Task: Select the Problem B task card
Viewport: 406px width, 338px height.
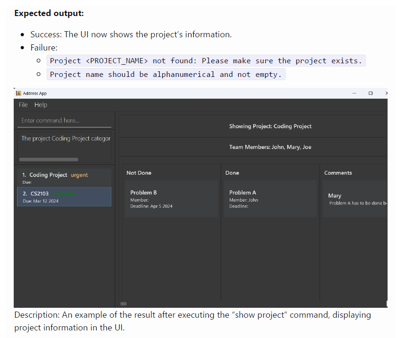Action: point(171,199)
